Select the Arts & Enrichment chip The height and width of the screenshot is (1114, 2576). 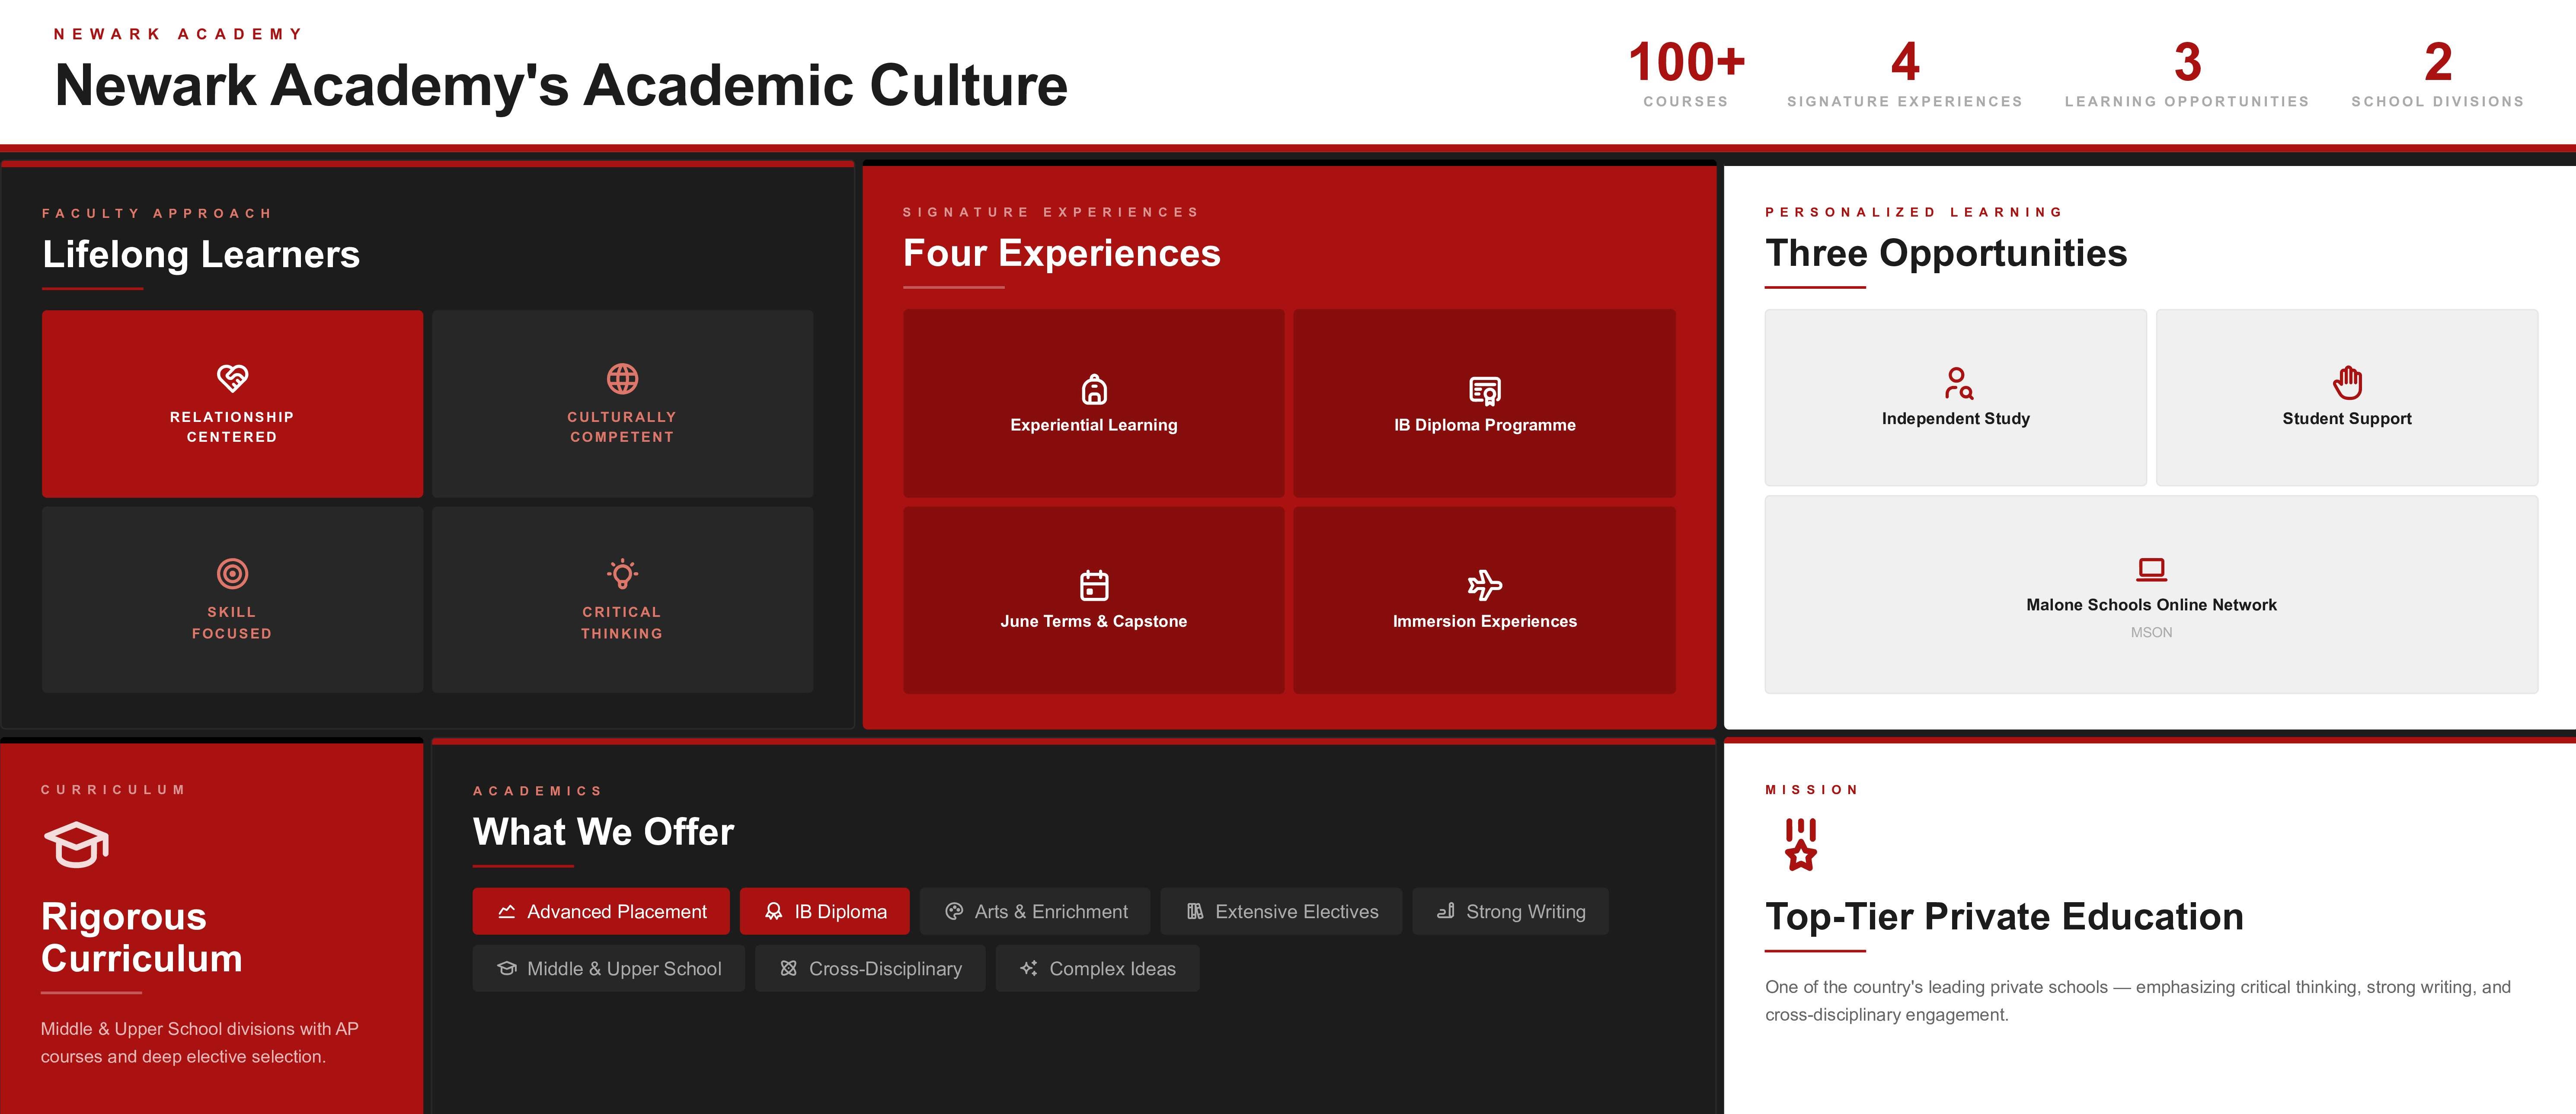(x=1035, y=911)
